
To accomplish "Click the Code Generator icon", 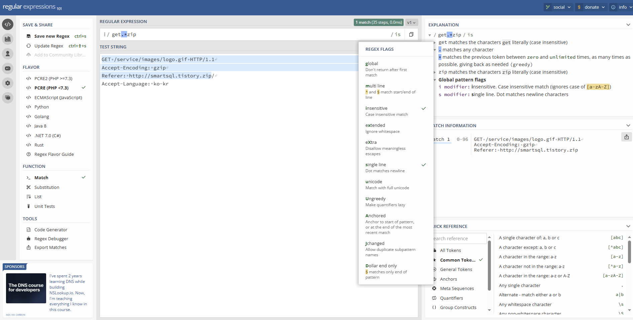I will pos(29,230).
